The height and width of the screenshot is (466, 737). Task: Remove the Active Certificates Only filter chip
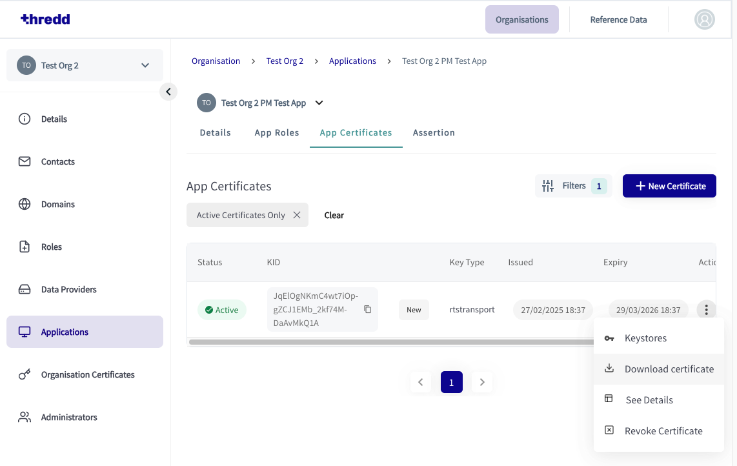coord(297,215)
